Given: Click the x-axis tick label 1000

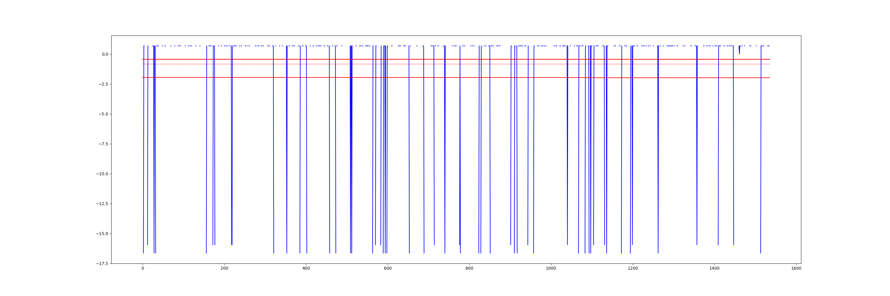Looking at the screenshot, I should pyautogui.click(x=551, y=268).
